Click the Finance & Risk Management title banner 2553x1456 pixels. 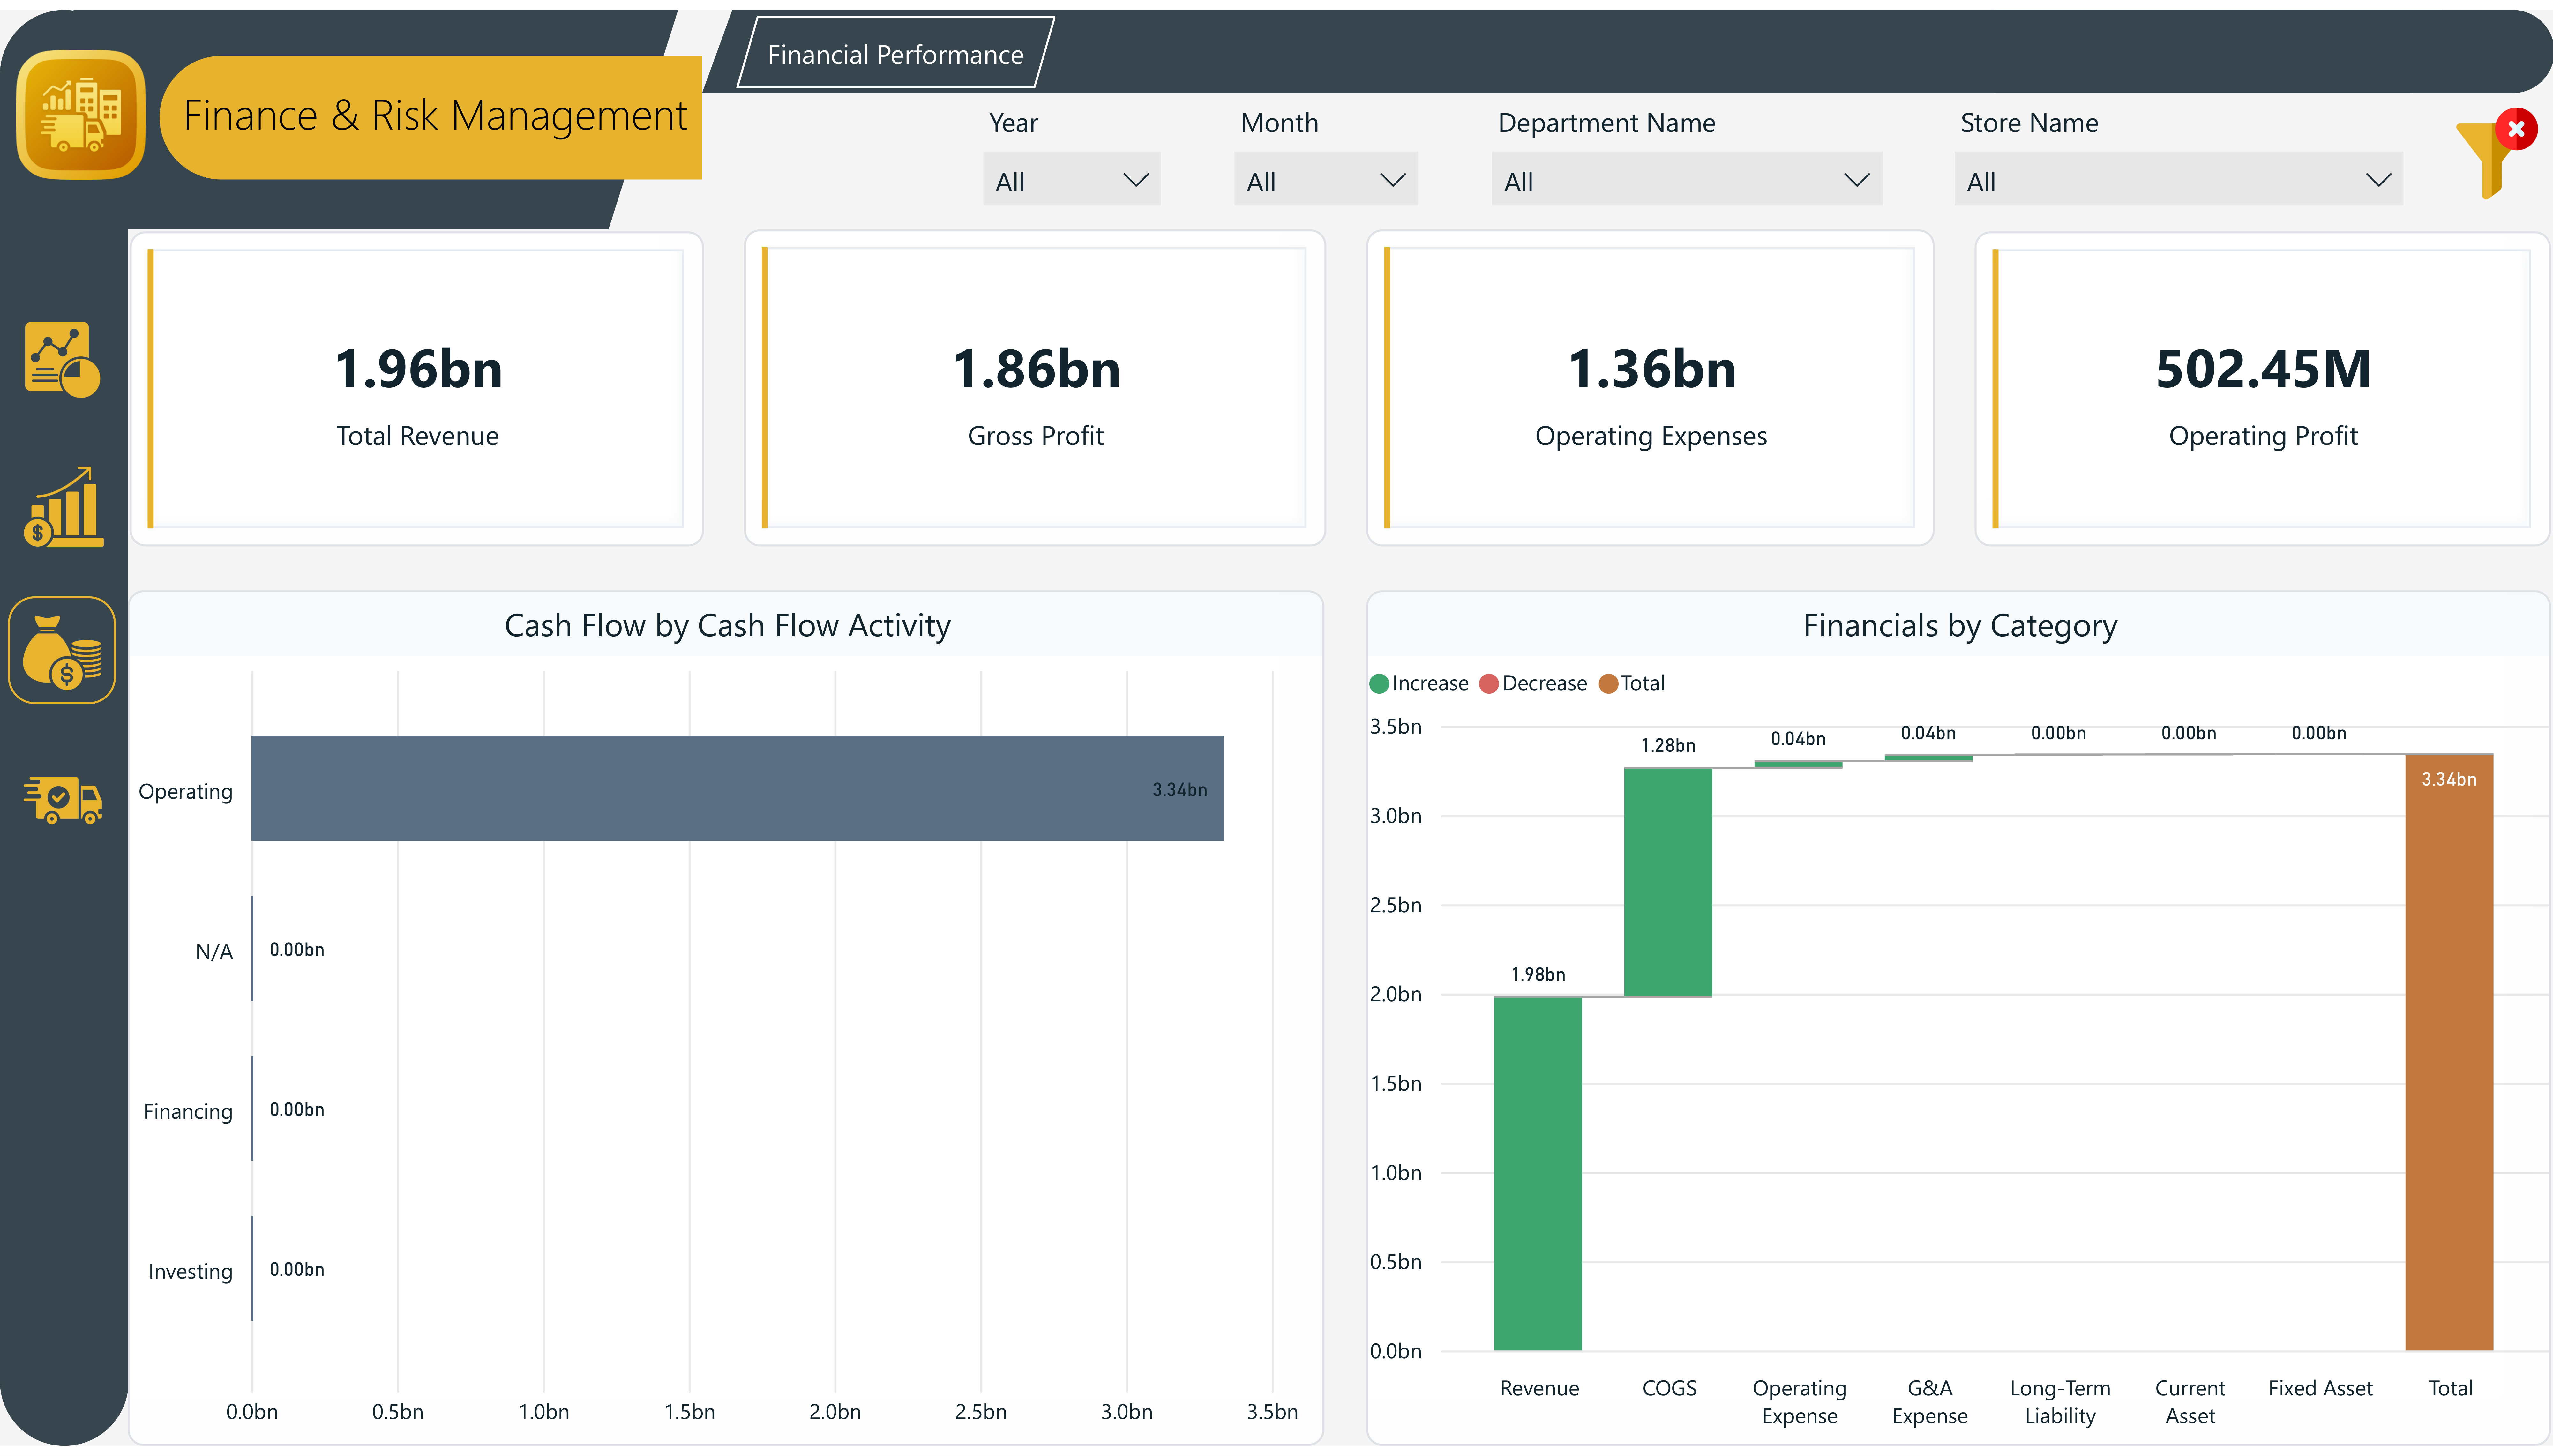click(x=435, y=116)
